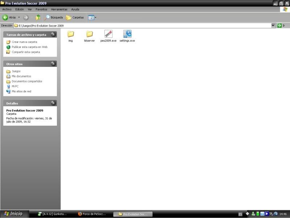Expand the address bar dropdown list
This screenshot has height=218, width=290.
pyautogui.click(x=273, y=25)
